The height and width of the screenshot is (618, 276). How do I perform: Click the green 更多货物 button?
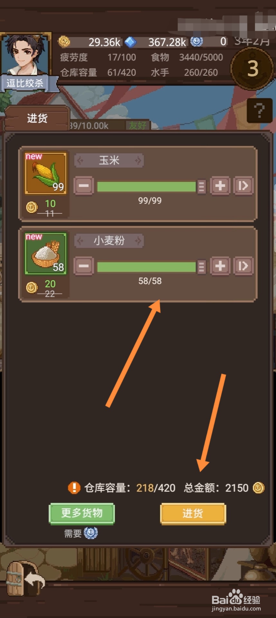(x=82, y=513)
